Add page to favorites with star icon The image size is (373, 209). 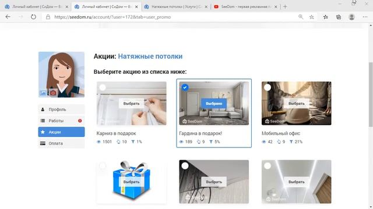[x=312, y=17]
